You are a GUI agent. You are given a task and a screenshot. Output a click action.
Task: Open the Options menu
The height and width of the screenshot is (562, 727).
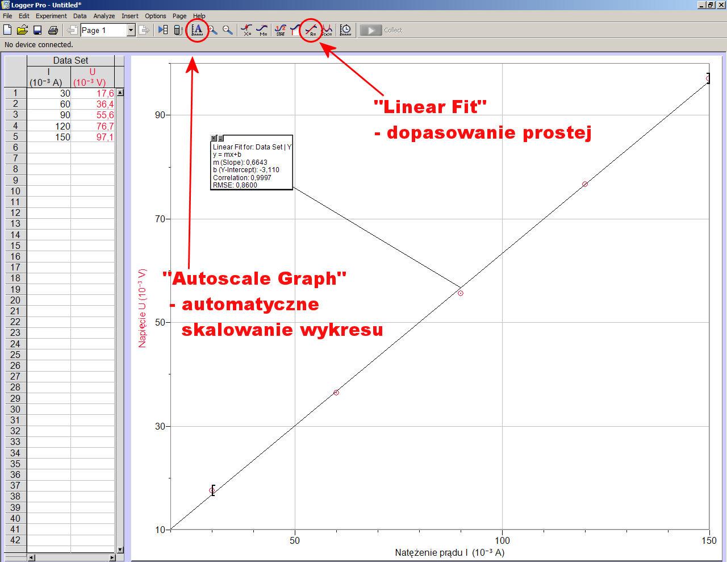[x=156, y=16]
